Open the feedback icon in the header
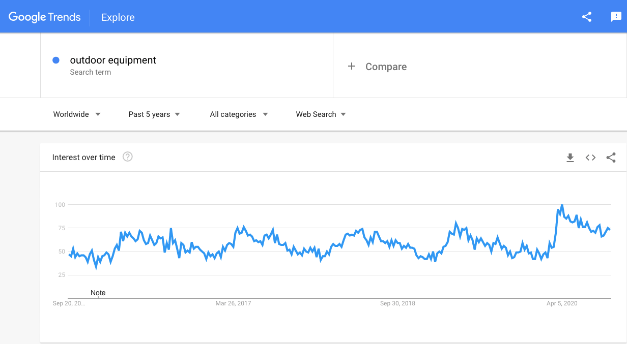 click(616, 17)
